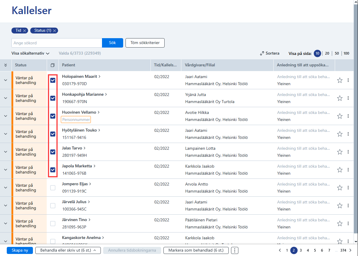Star the Jompero Eljas row

pyautogui.click(x=340, y=188)
